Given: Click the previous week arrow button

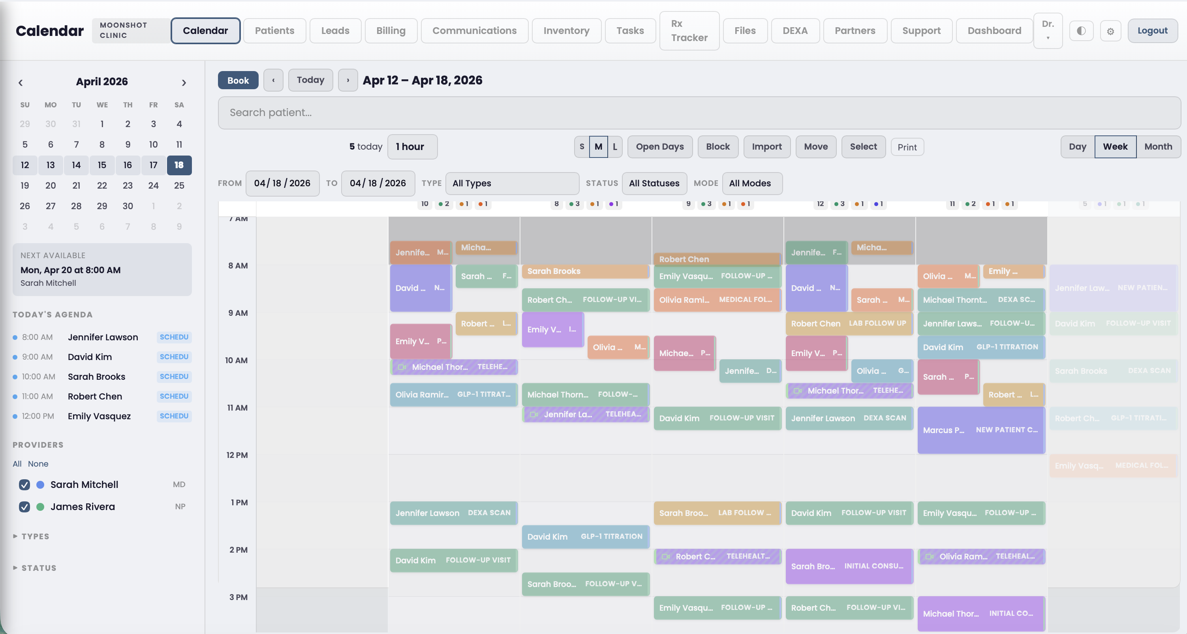Looking at the screenshot, I should point(273,80).
